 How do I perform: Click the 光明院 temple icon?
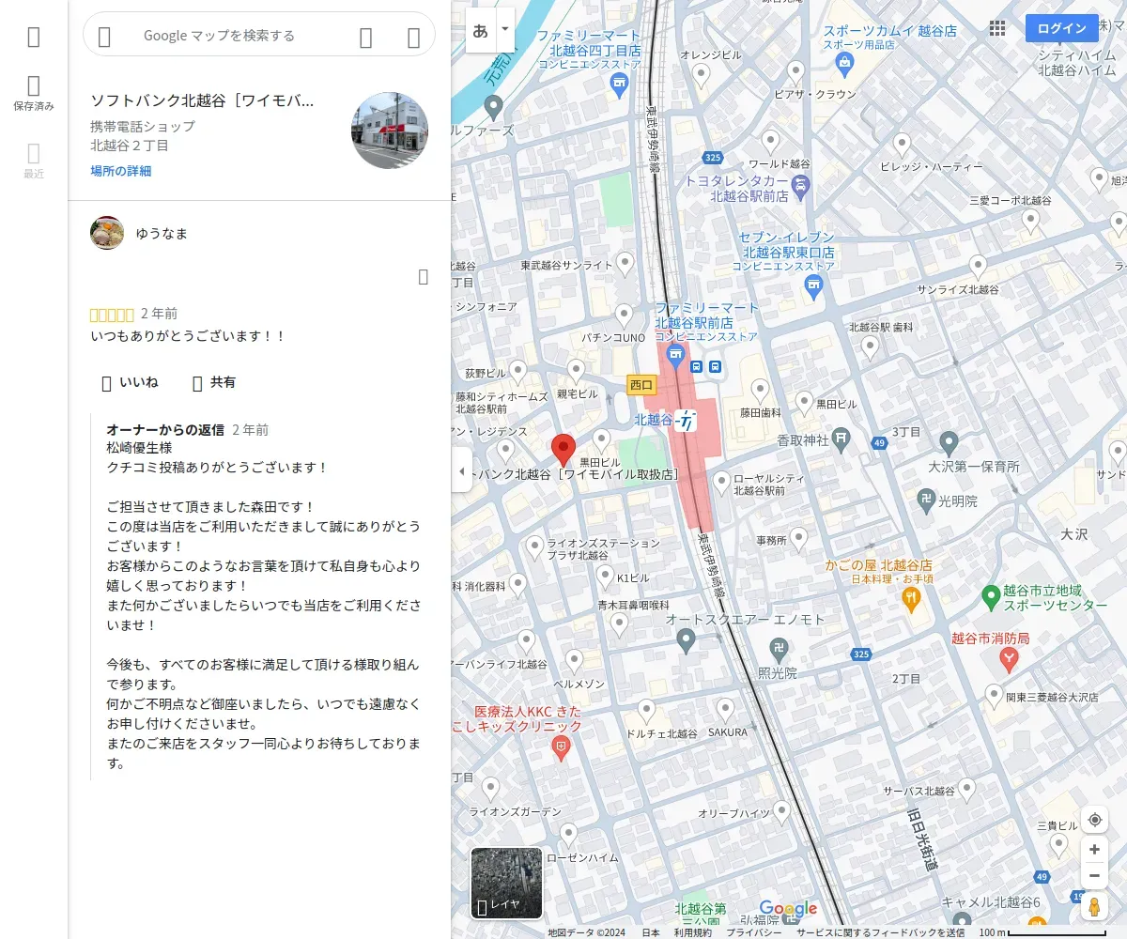pos(926,500)
